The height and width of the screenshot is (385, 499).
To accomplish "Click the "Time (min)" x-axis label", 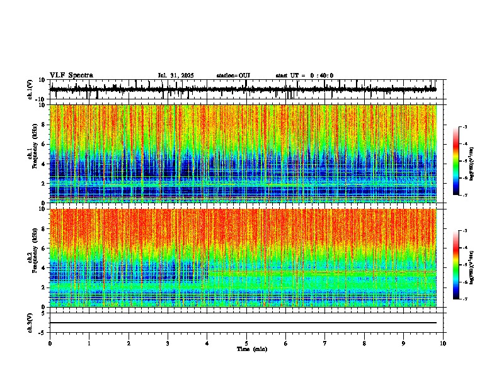I will [x=252, y=349].
